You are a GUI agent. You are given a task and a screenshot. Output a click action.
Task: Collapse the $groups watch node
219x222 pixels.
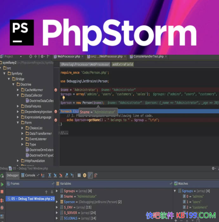175,191
